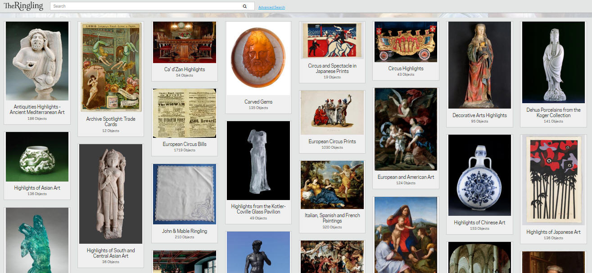Open European Circus Prints clowns image
Screen dimensions: 592x273
coord(332,113)
